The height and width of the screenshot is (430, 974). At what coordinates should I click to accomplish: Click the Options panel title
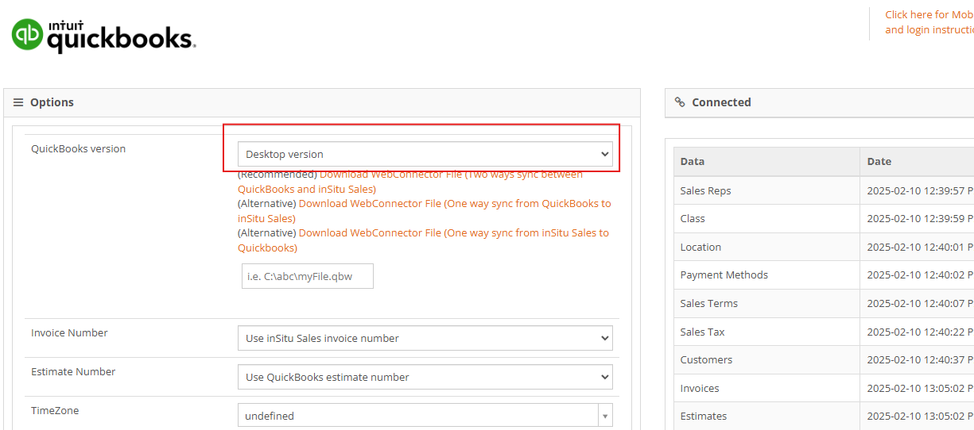(52, 102)
